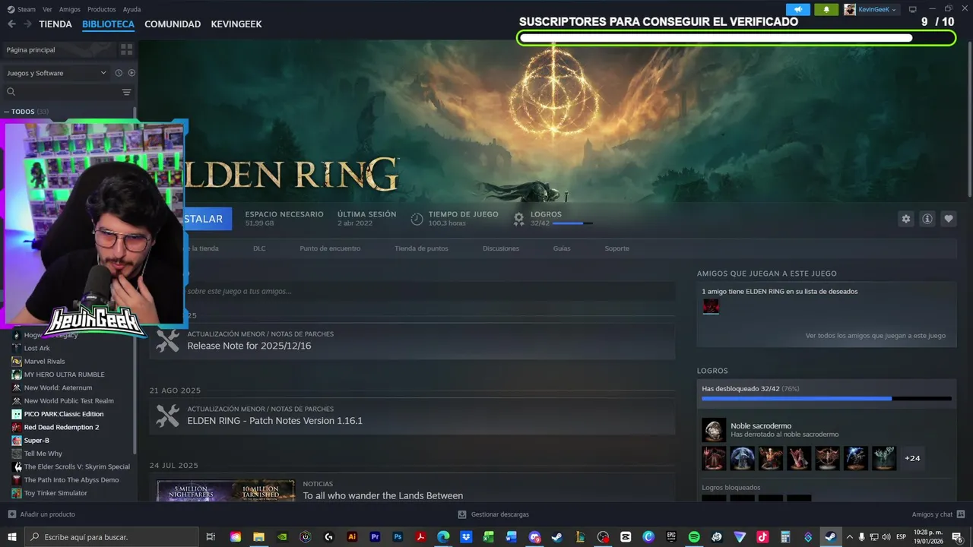Viewport: 973px width, 547px height.
Task: Open To all who wander the Lands Between news
Action: (x=383, y=495)
